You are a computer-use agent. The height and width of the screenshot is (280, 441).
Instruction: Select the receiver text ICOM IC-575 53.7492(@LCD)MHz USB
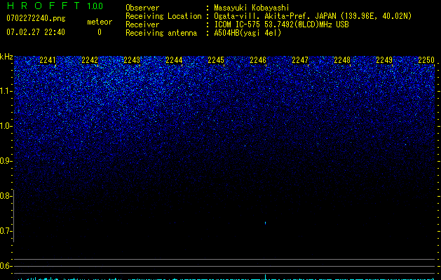[x=281, y=24]
